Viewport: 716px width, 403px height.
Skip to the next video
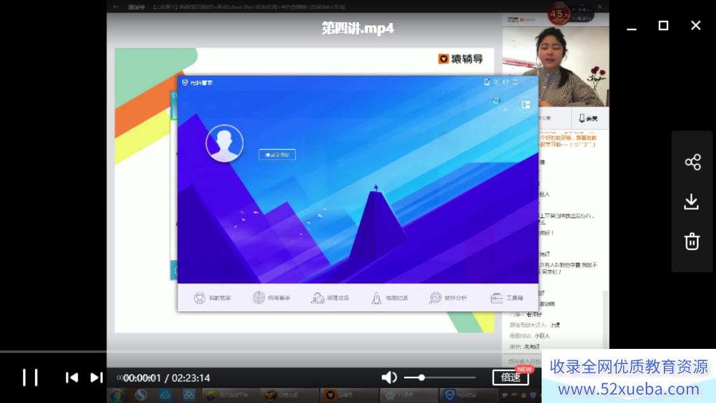[96, 378]
